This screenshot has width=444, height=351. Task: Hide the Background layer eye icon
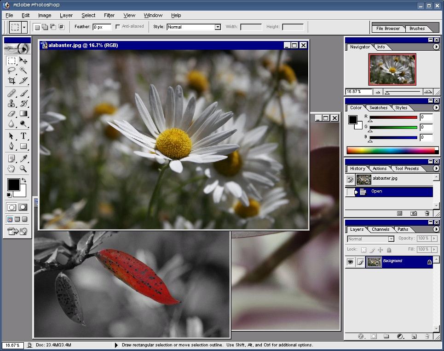click(x=350, y=262)
